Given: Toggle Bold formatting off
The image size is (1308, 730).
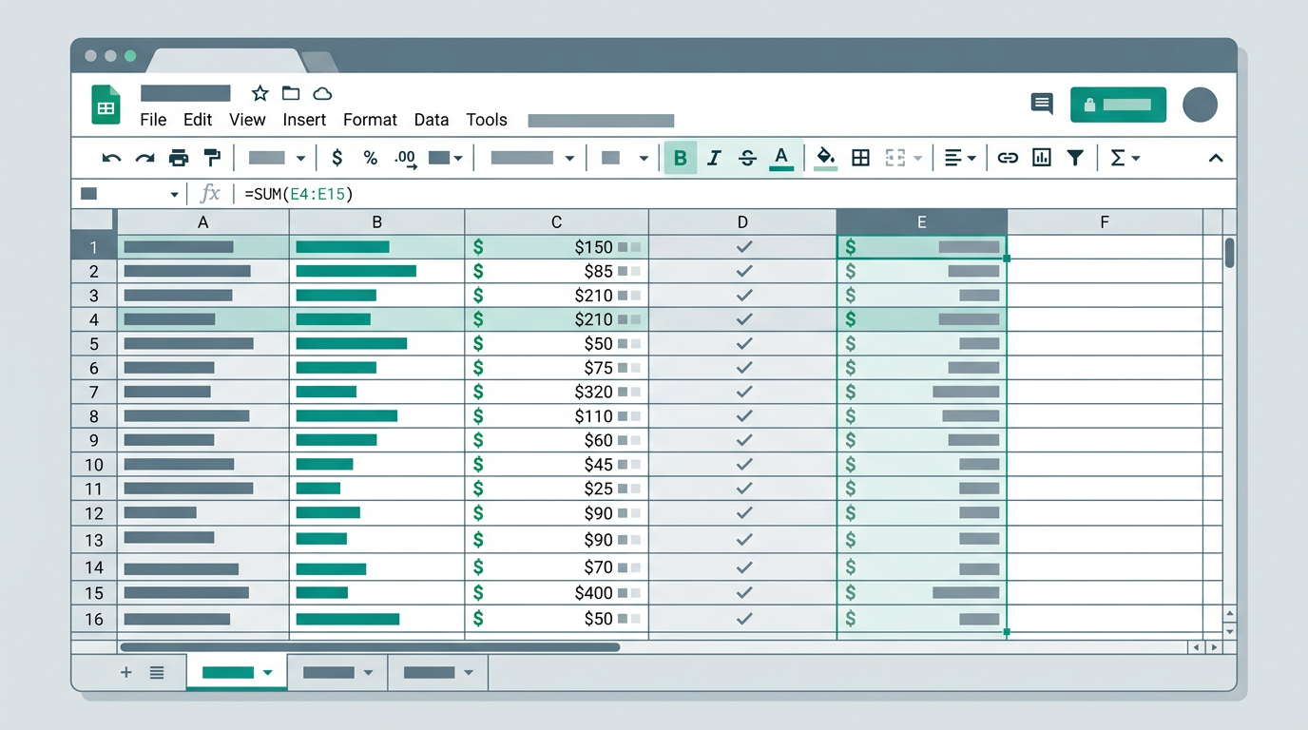Looking at the screenshot, I should [x=680, y=158].
